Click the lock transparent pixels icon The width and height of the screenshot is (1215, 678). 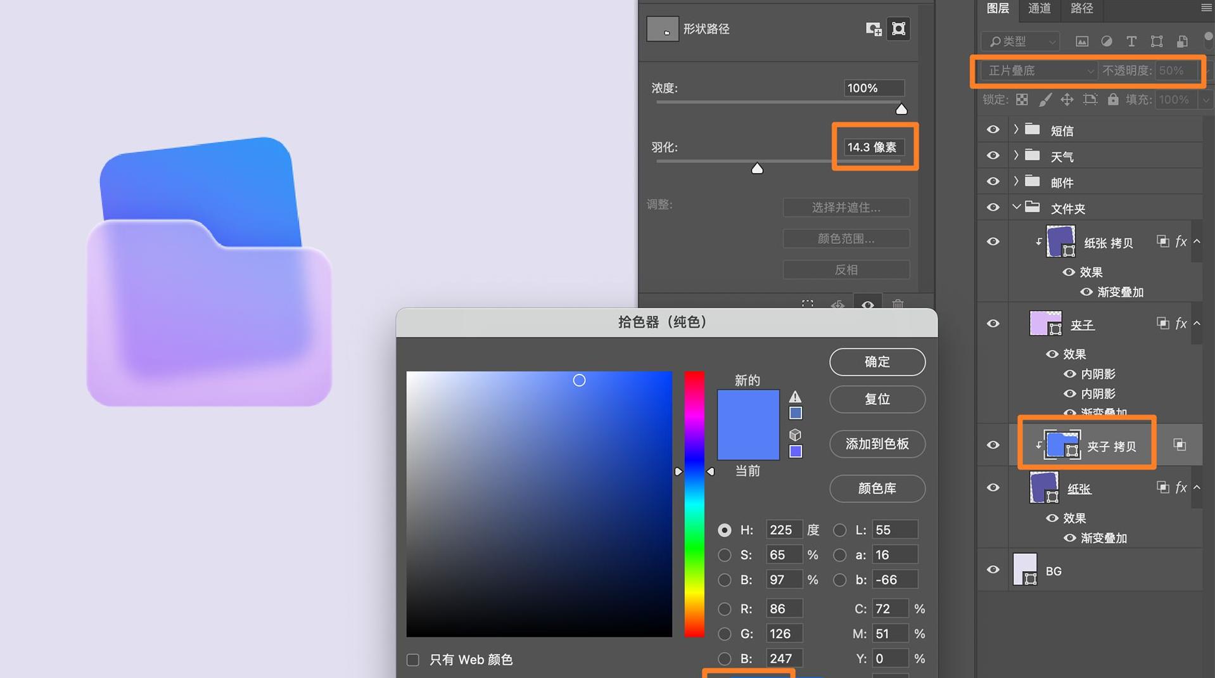click(x=1022, y=99)
